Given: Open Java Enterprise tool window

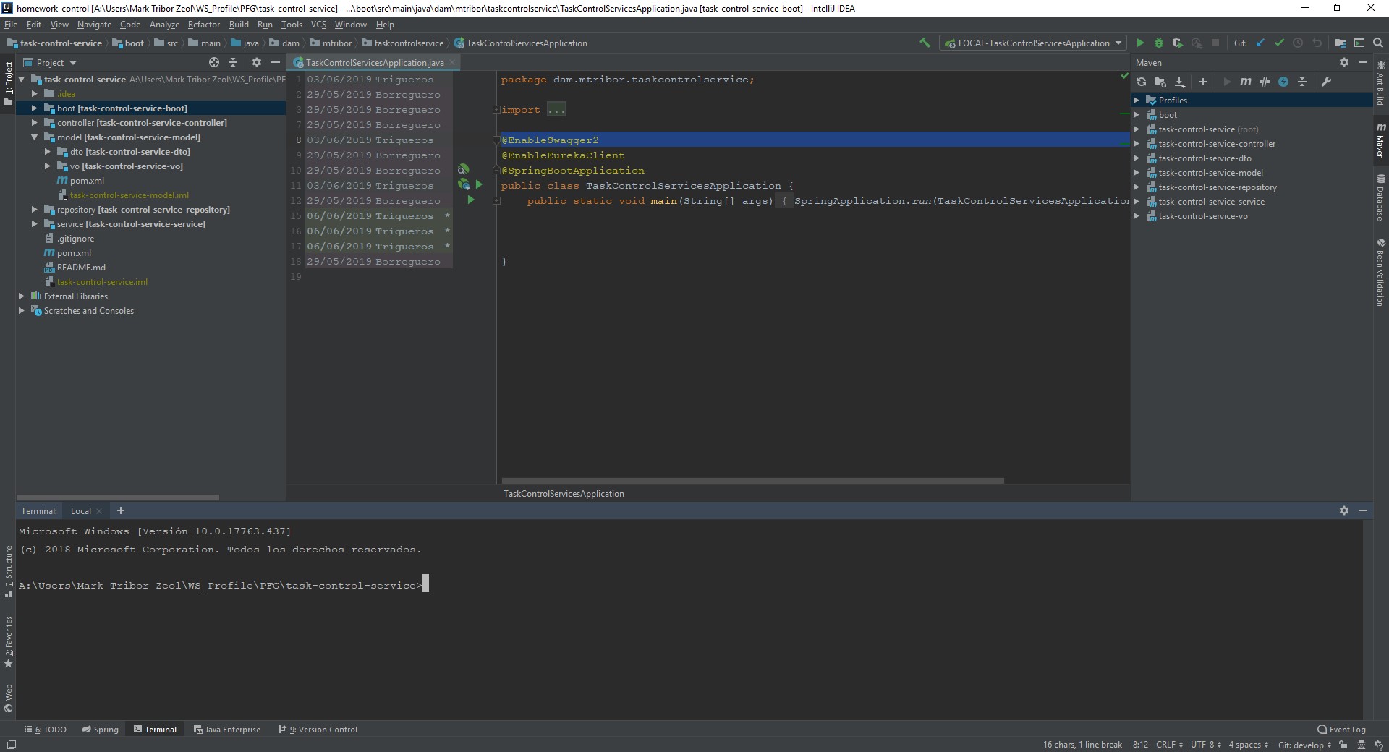Looking at the screenshot, I should (226, 730).
